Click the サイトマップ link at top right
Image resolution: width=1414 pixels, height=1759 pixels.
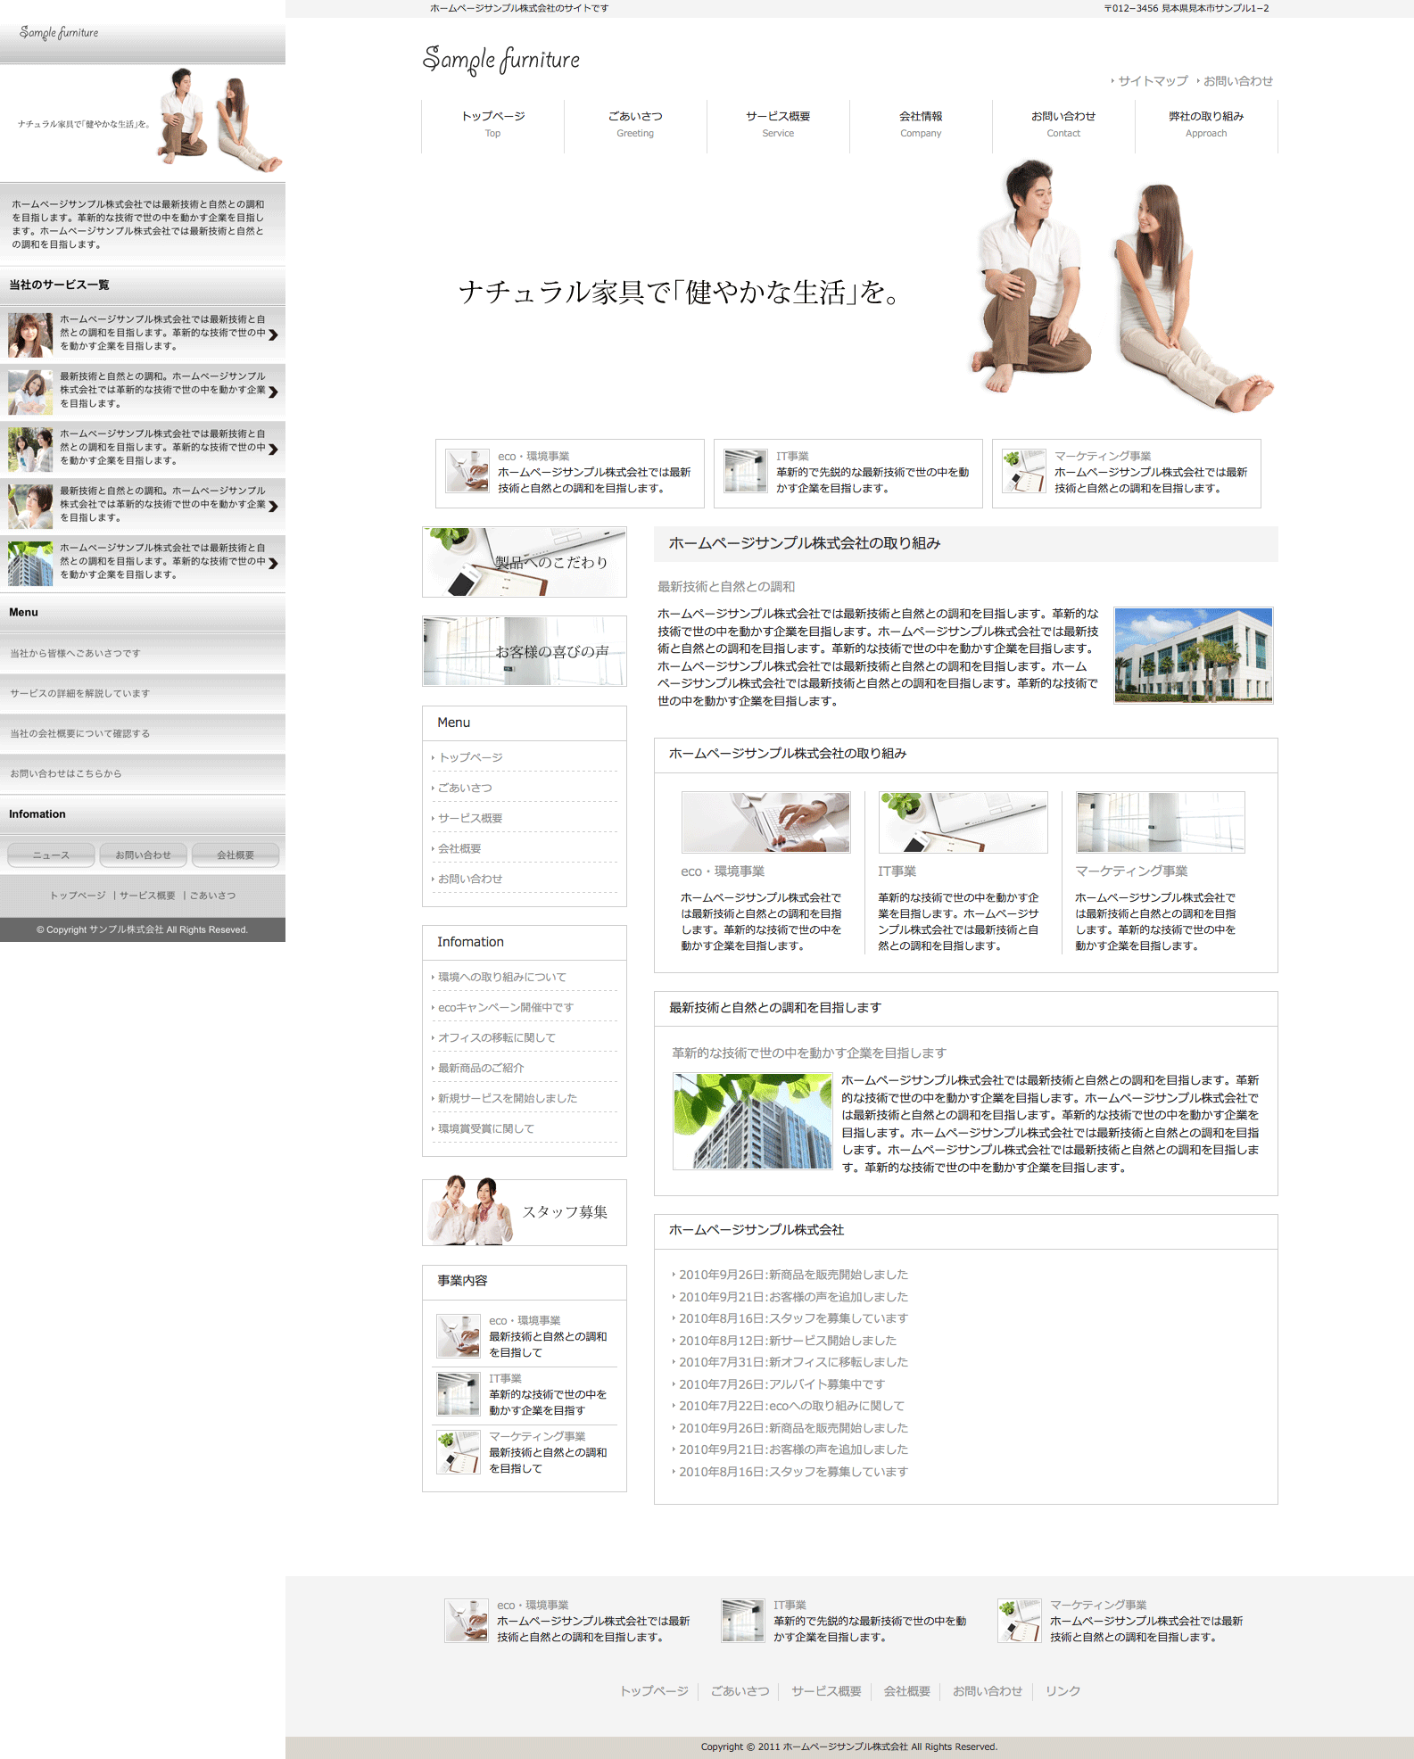(1153, 81)
